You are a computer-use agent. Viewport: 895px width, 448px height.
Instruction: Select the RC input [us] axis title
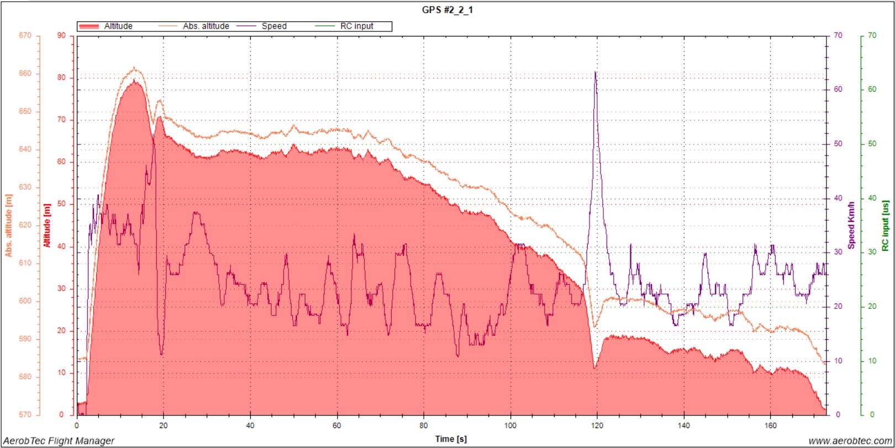886,225
